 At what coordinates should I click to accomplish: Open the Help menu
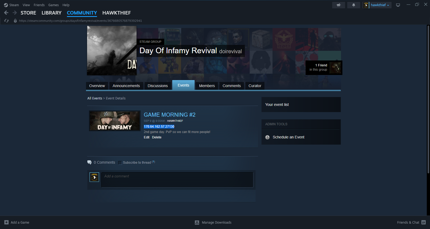point(66,5)
